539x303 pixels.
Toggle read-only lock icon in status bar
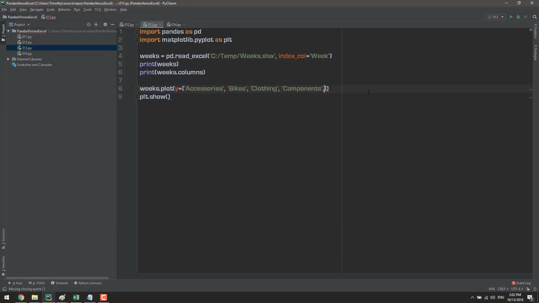point(528,289)
